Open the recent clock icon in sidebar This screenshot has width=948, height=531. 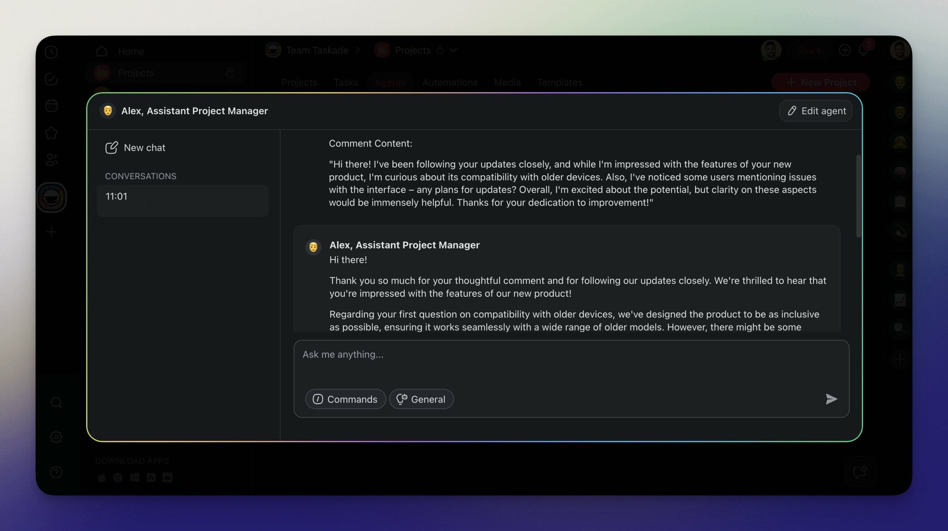51,52
